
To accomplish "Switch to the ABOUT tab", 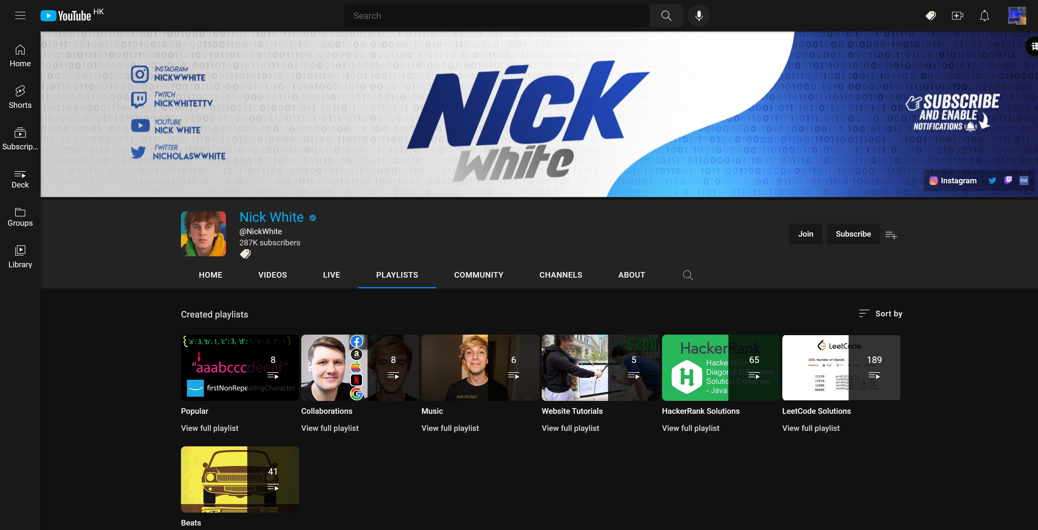I will tap(631, 275).
